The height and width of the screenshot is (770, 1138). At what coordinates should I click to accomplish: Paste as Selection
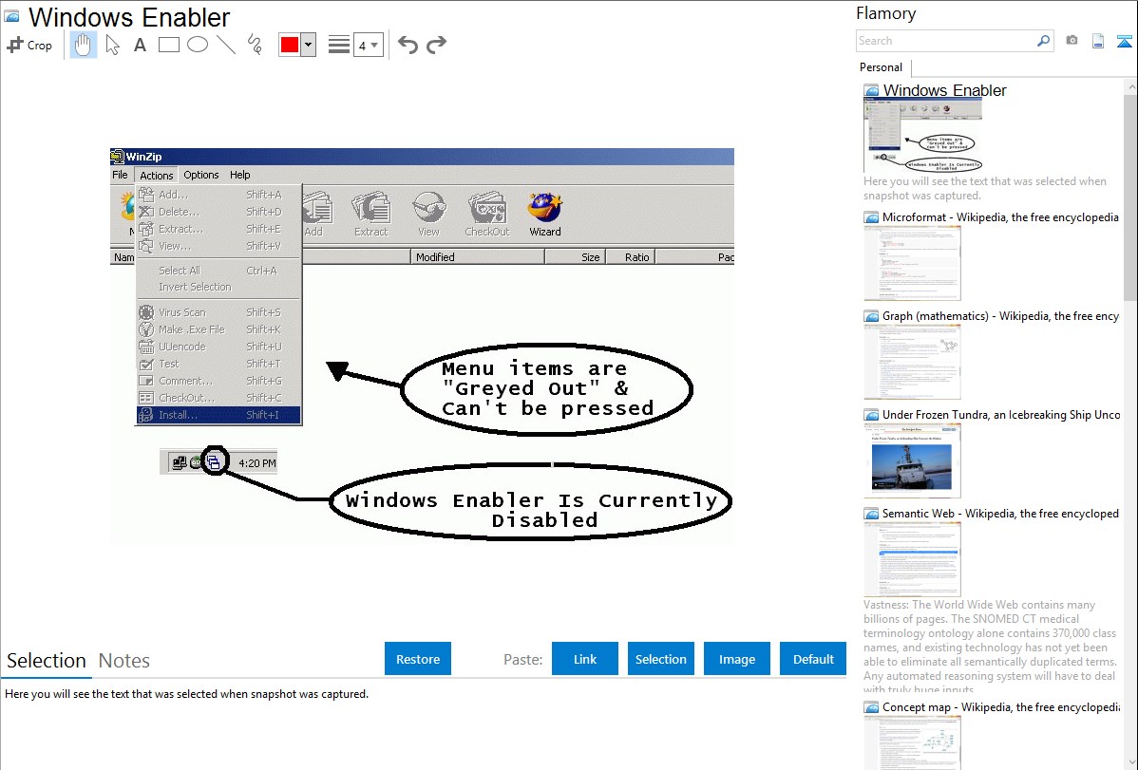click(661, 659)
